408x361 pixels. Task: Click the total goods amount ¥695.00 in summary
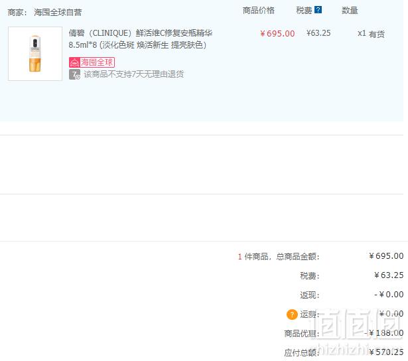click(x=386, y=256)
